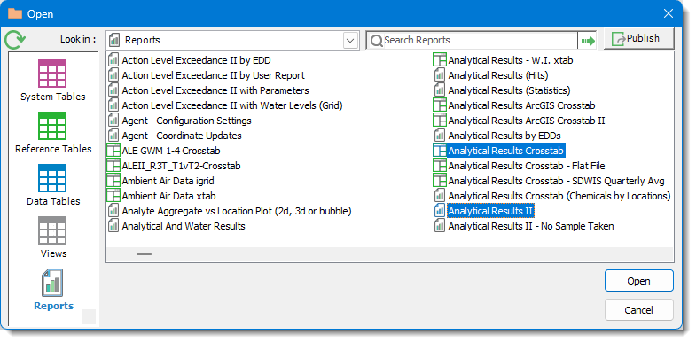Click the crosstab icon of ALE GWM 1-4 Crosstab
This screenshot has height=343, width=696.
click(113, 151)
